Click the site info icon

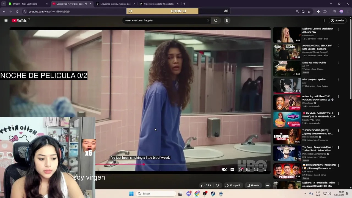coord(25,11)
